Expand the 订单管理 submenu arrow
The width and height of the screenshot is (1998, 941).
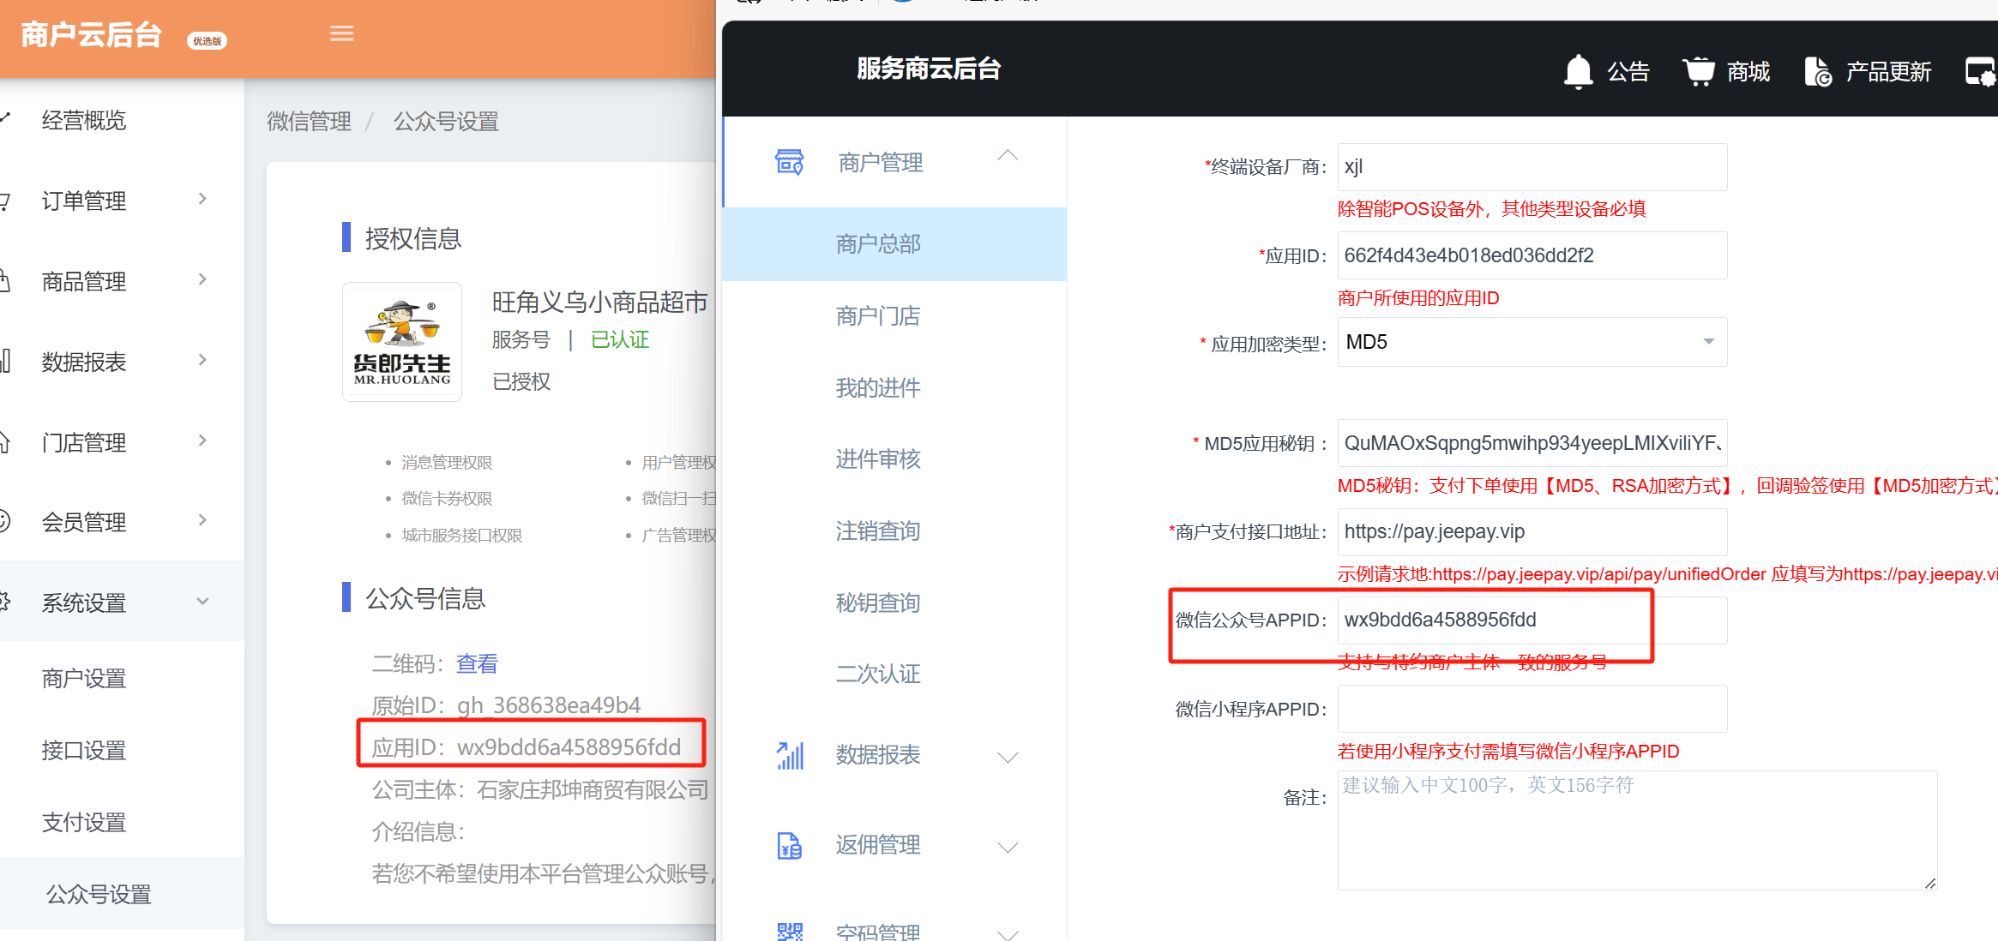[x=202, y=199]
